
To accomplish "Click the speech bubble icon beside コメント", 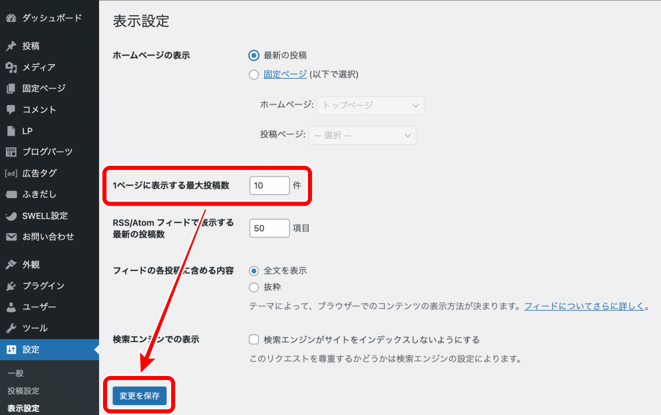I will tap(11, 110).
